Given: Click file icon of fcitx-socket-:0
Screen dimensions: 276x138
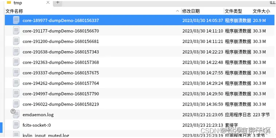Looking at the screenshot, I should pyautogui.click(x=16, y=125).
